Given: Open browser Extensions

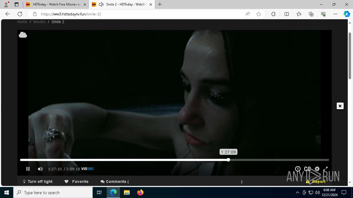Looking at the screenshot, I should click(x=273, y=14).
